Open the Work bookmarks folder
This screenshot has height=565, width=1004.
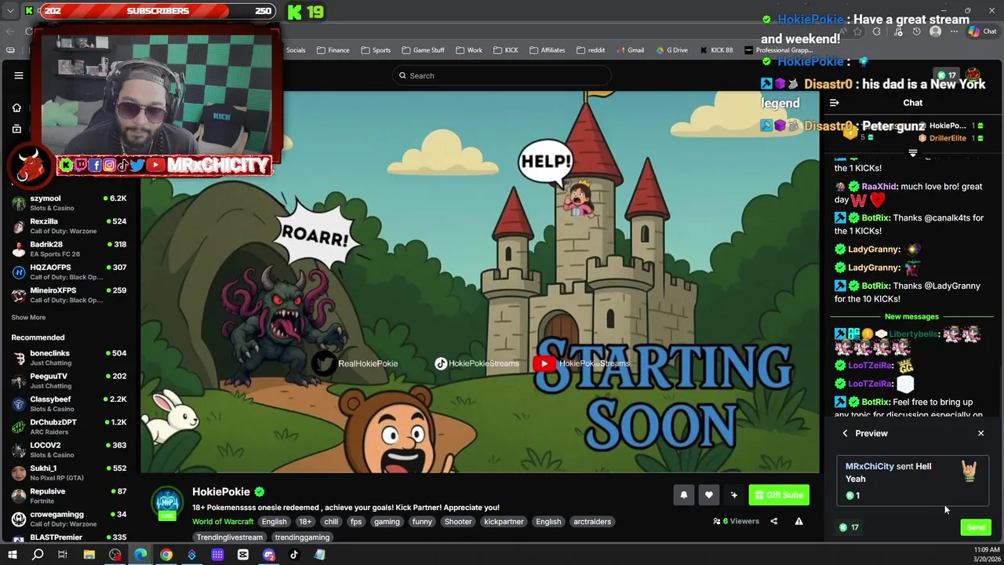[468, 50]
